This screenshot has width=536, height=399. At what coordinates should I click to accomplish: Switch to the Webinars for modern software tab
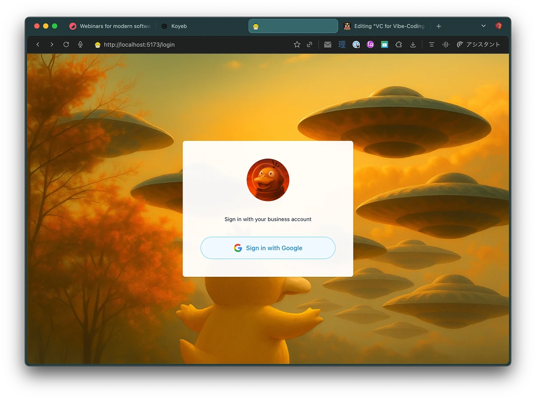(x=110, y=26)
